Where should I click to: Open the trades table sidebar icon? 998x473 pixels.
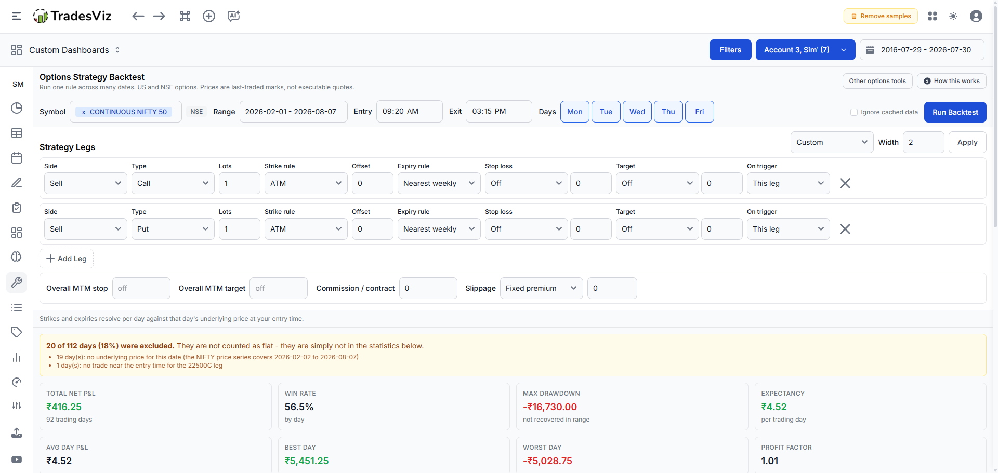pyautogui.click(x=17, y=133)
